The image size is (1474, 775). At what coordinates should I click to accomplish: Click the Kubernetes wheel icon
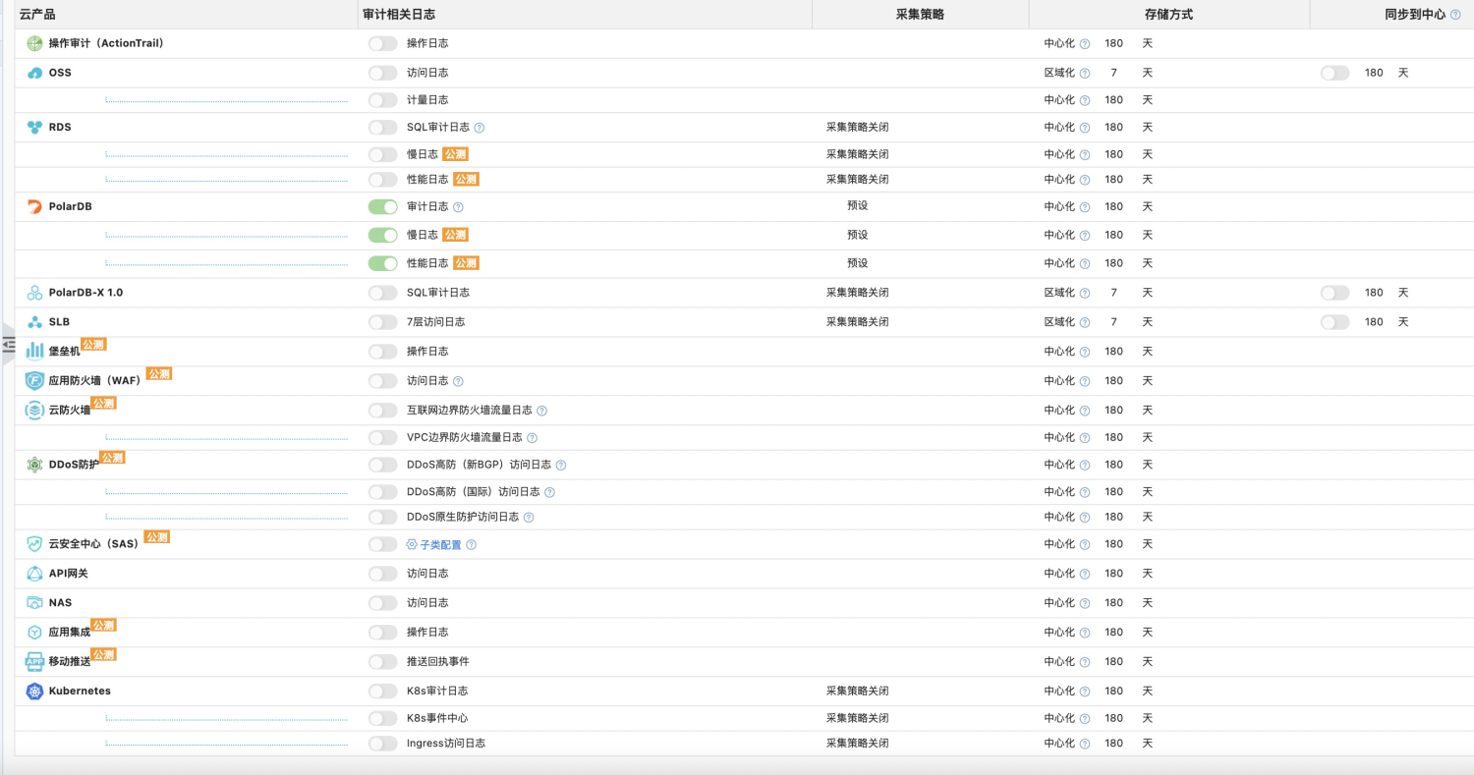[35, 692]
